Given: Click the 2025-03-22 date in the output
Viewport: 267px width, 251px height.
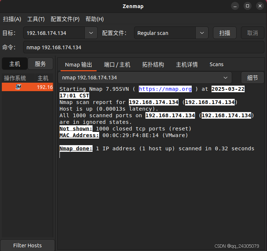Looking at the screenshot, I should 228,89.
